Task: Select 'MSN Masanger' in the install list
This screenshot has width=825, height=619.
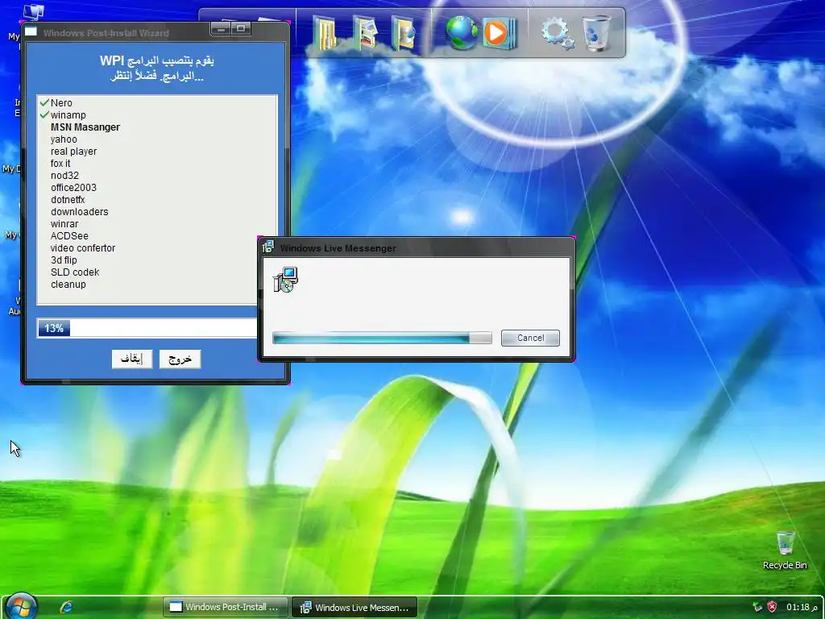Action: 85,127
